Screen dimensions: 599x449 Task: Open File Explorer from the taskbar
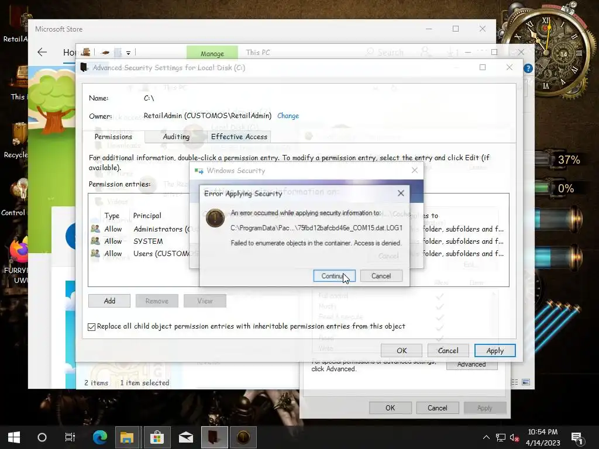[127, 437]
